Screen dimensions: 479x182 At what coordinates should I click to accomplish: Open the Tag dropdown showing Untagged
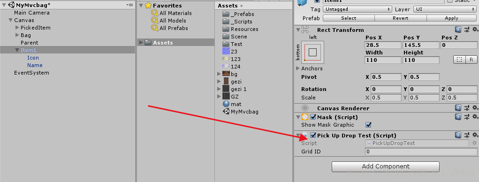[357, 9]
